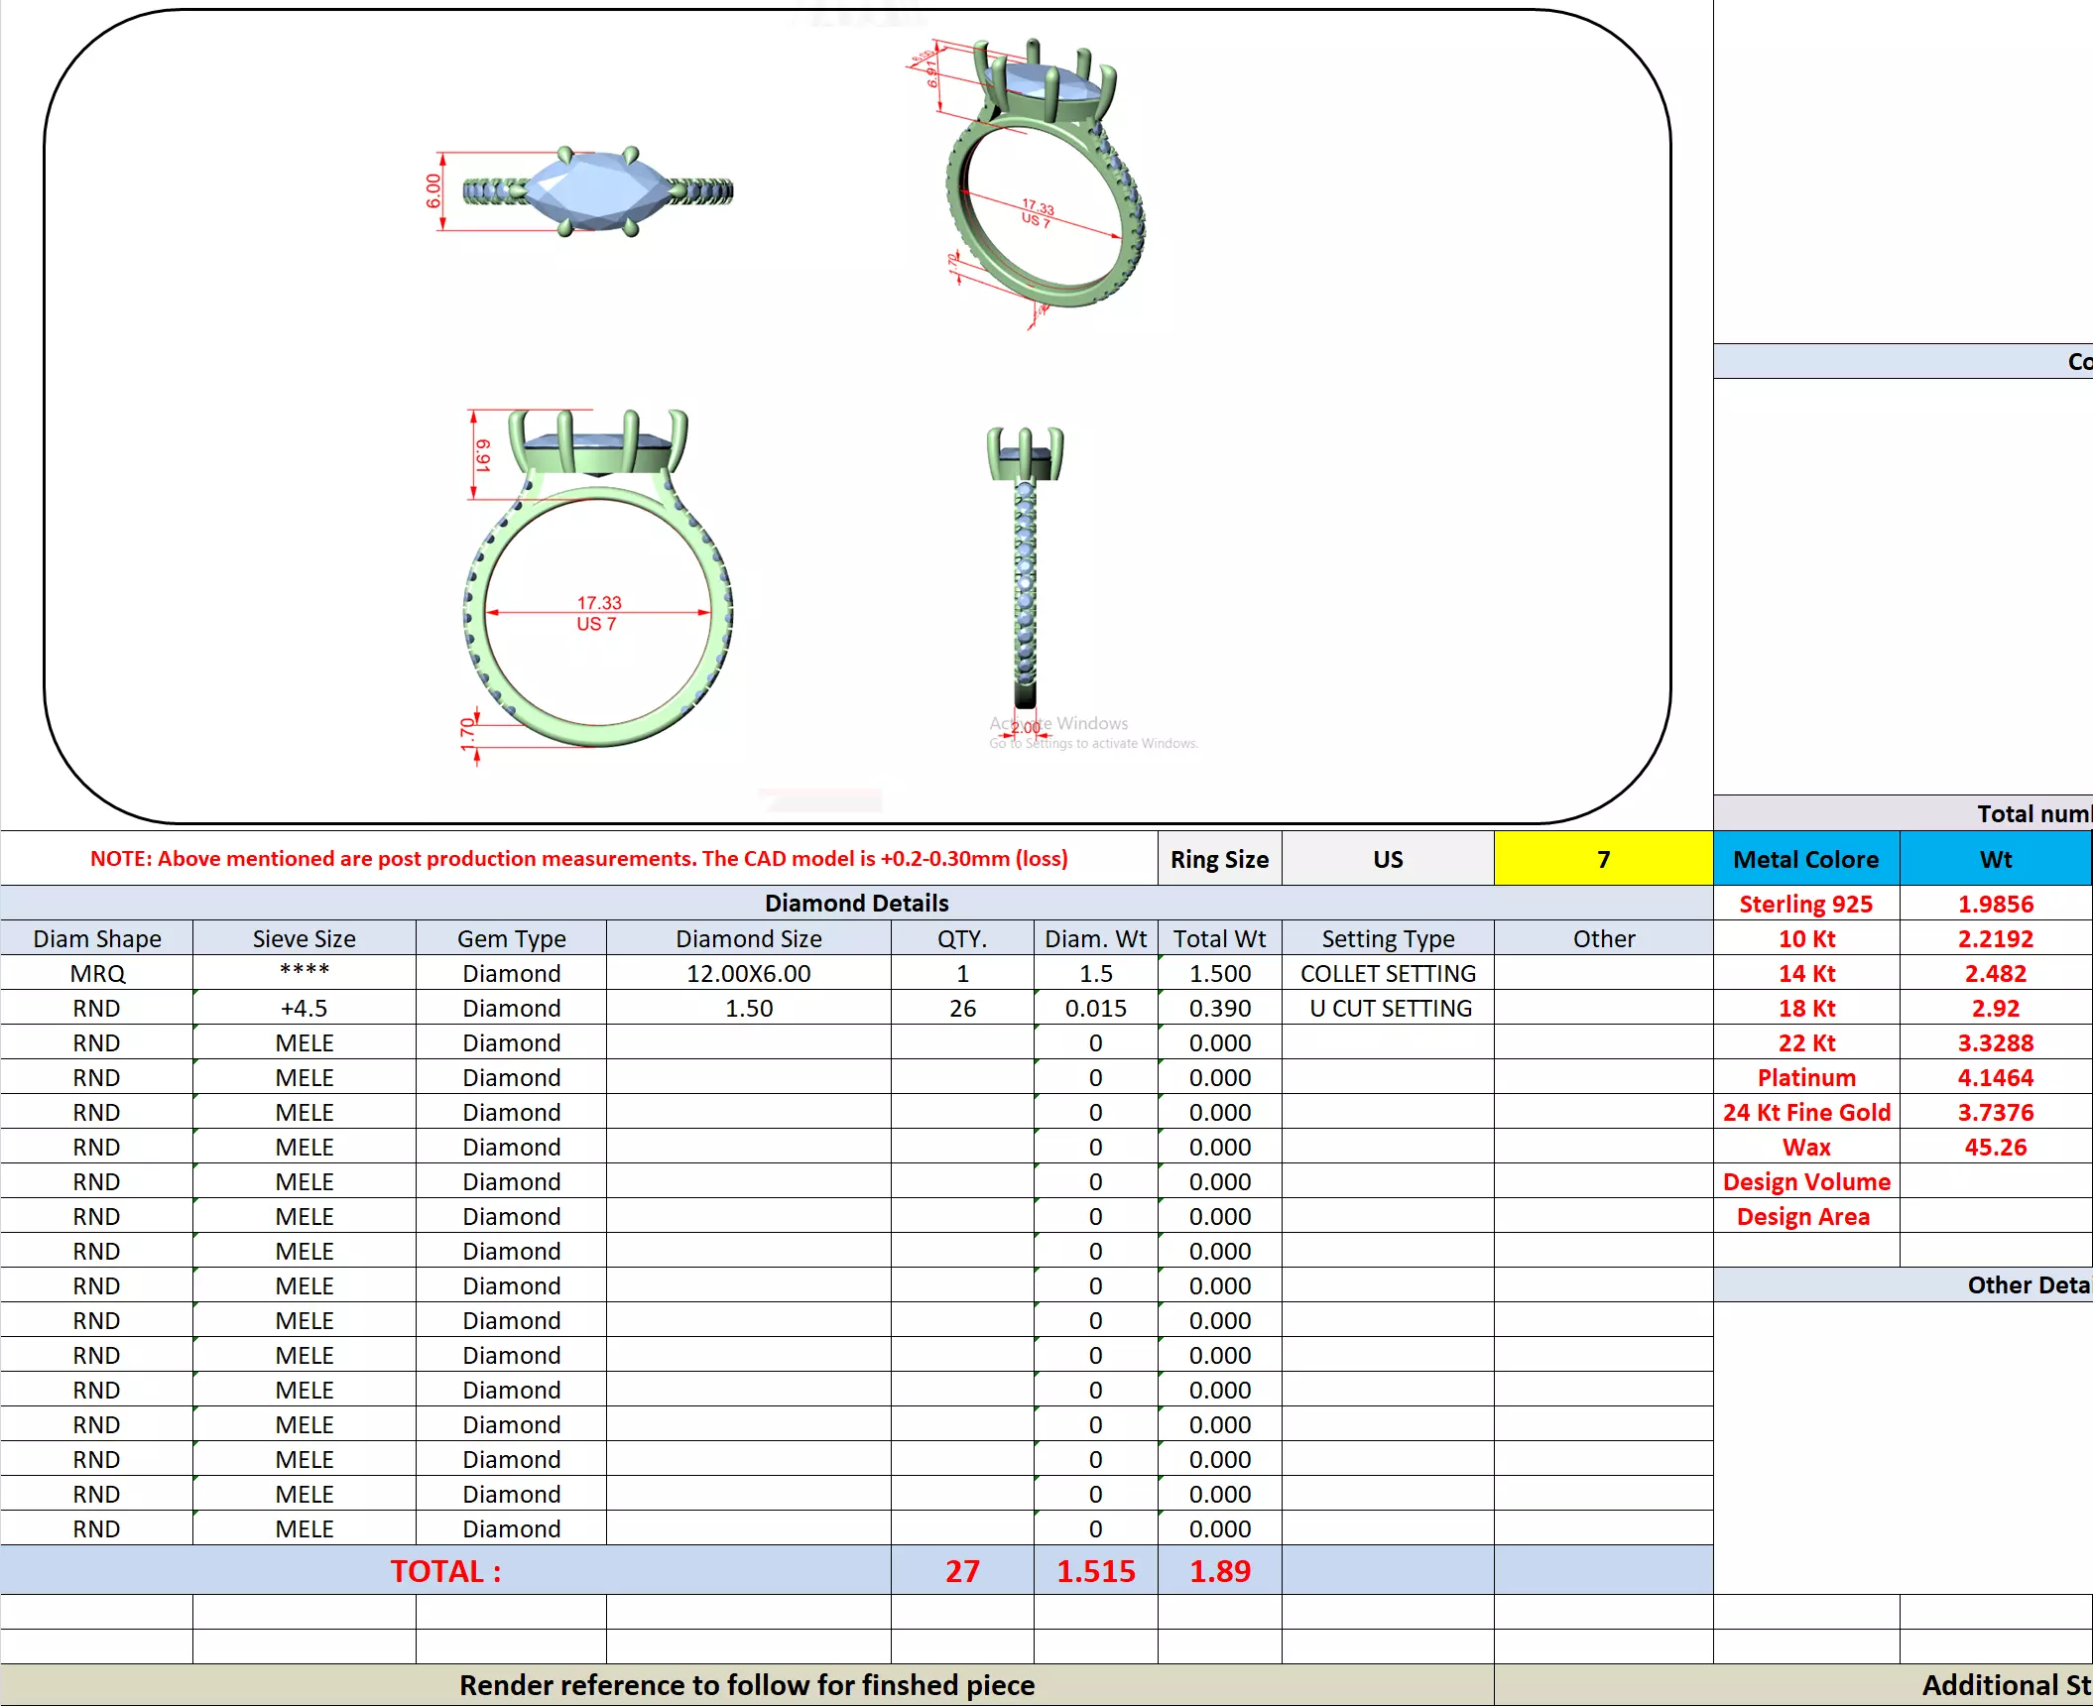
Task: Select the U CUT SETTING cell
Action: (1389, 1008)
